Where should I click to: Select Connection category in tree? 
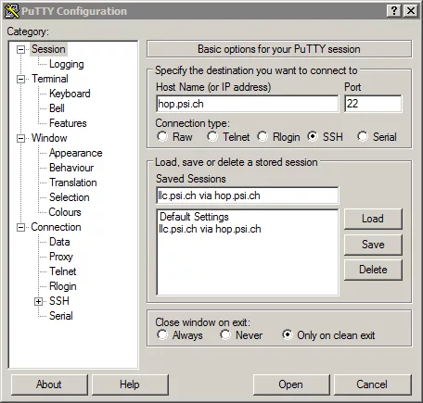tap(56, 227)
